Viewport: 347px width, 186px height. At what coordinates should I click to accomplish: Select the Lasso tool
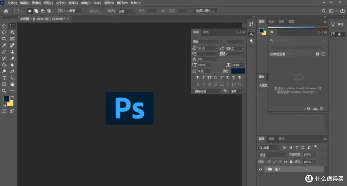(x=4, y=32)
